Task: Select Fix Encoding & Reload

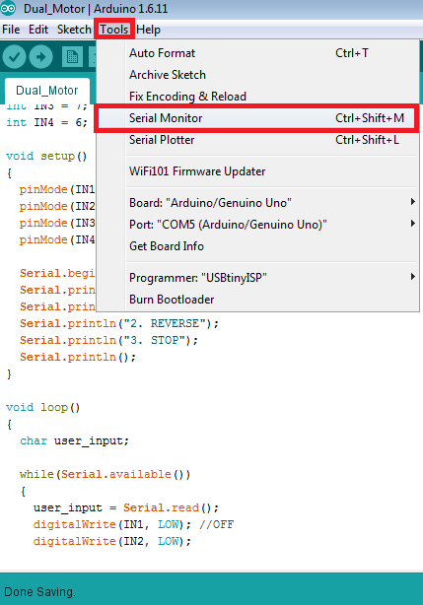Action: tap(257, 97)
